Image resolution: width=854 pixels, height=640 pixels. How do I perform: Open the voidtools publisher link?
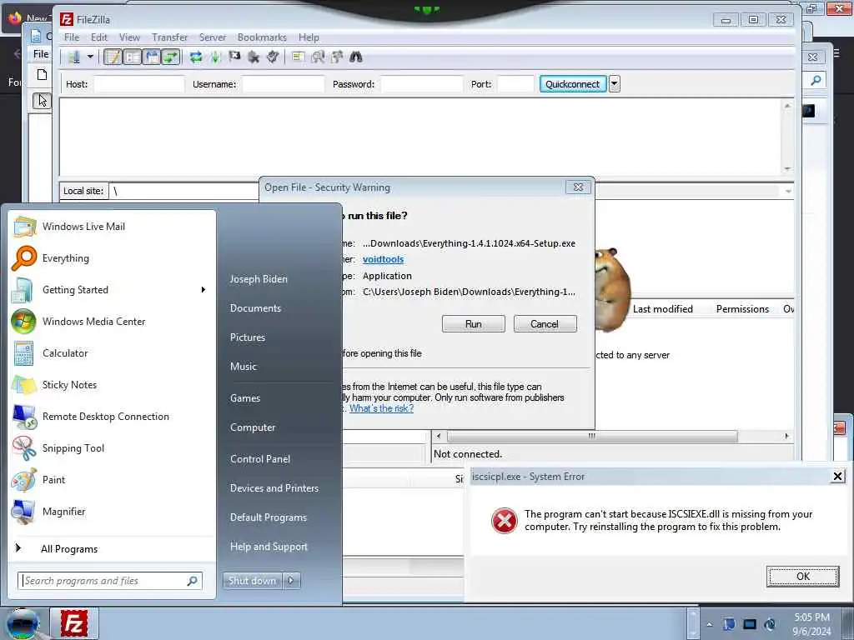(384, 260)
